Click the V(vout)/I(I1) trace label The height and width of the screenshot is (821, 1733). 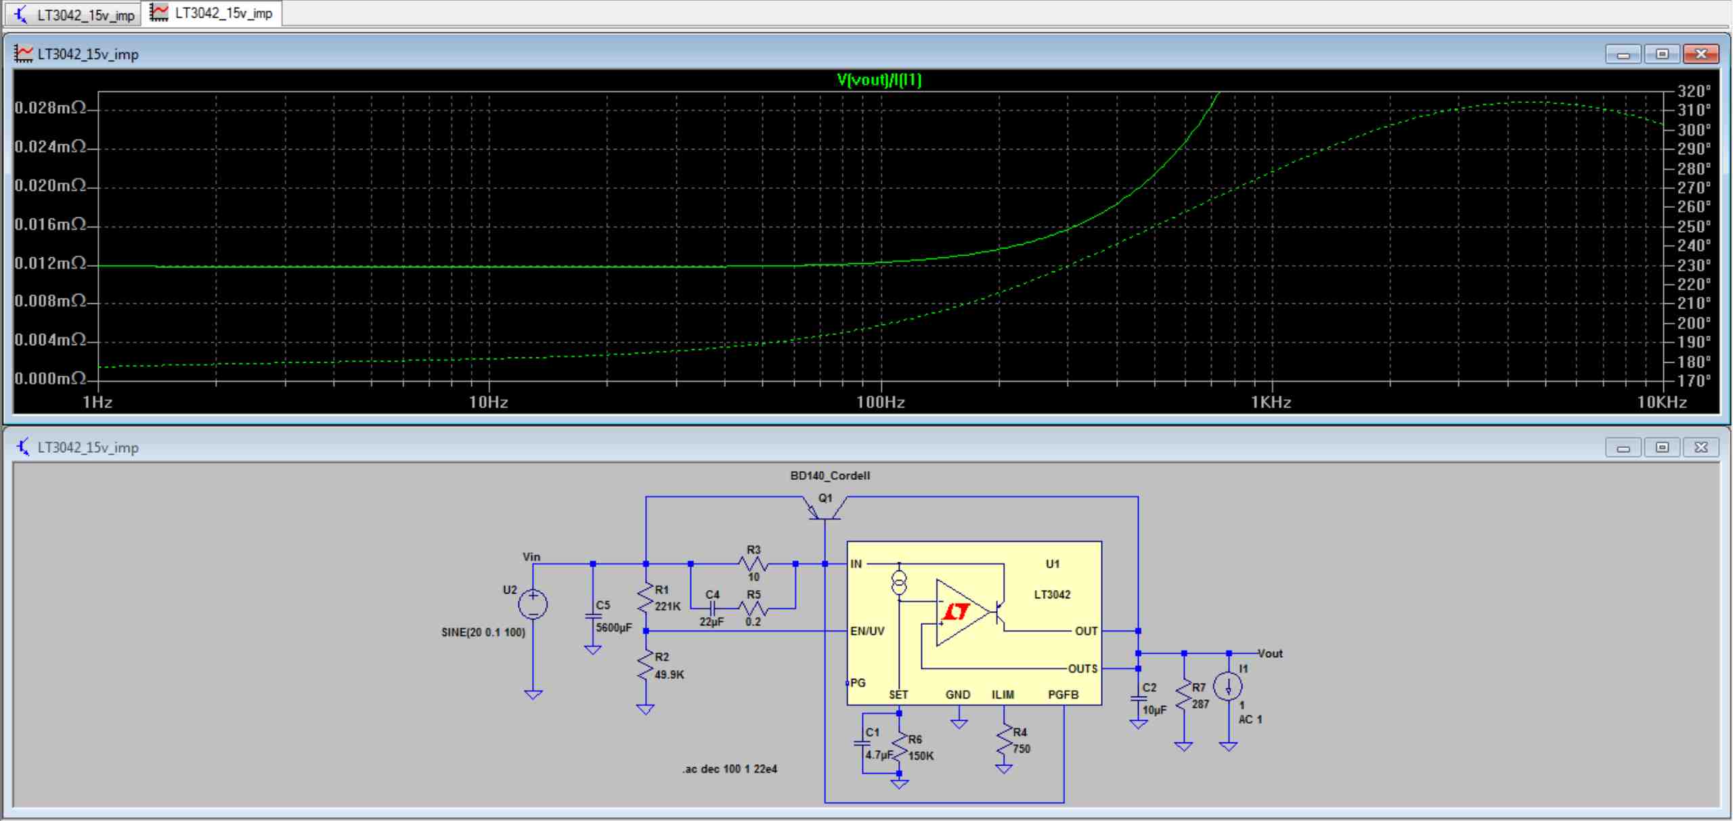(x=879, y=80)
